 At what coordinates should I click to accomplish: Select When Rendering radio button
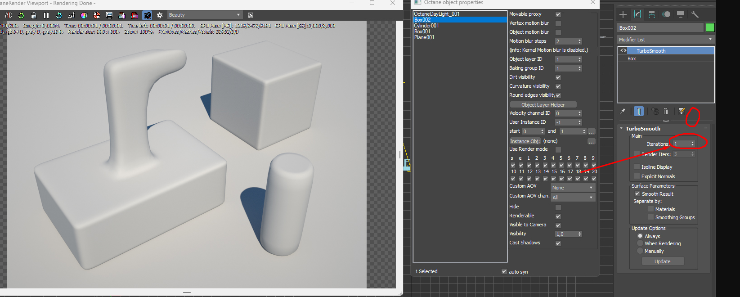pos(640,243)
